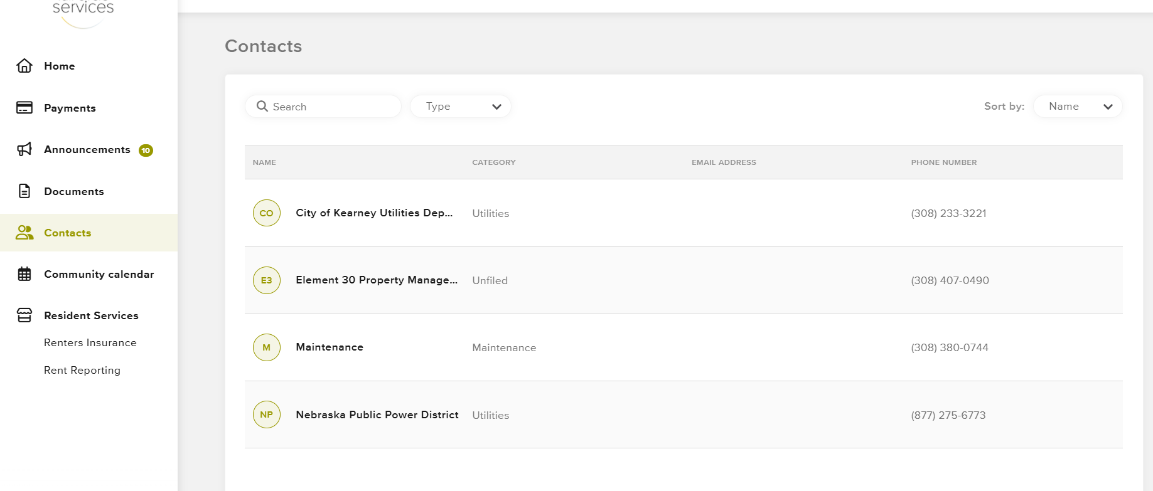Open the Rent Reporting link

point(82,370)
